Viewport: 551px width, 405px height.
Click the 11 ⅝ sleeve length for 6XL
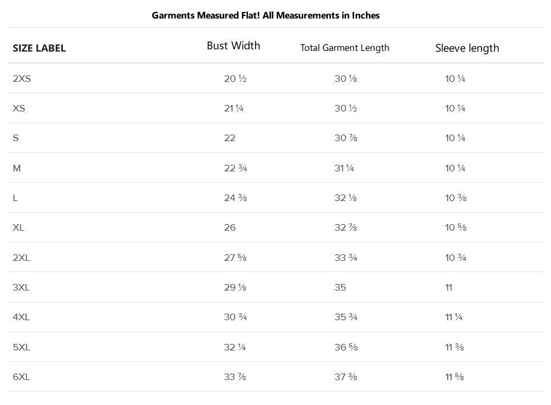[454, 377]
